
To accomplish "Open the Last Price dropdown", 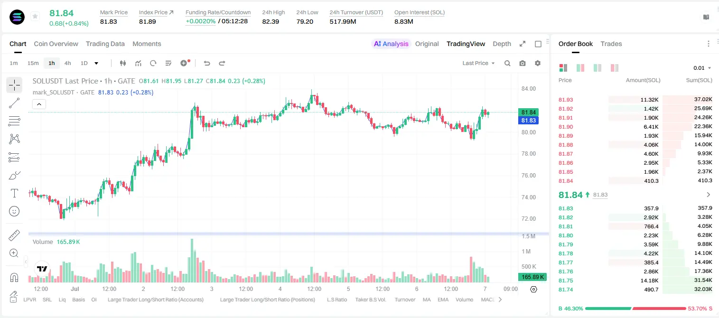I will coord(479,63).
